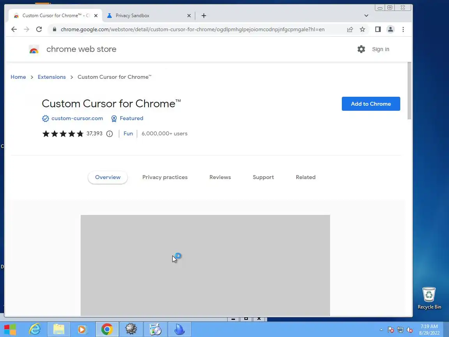
Task: Go to Extensions breadcrumb
Action: pyautogui.click(x=51, y=77)
